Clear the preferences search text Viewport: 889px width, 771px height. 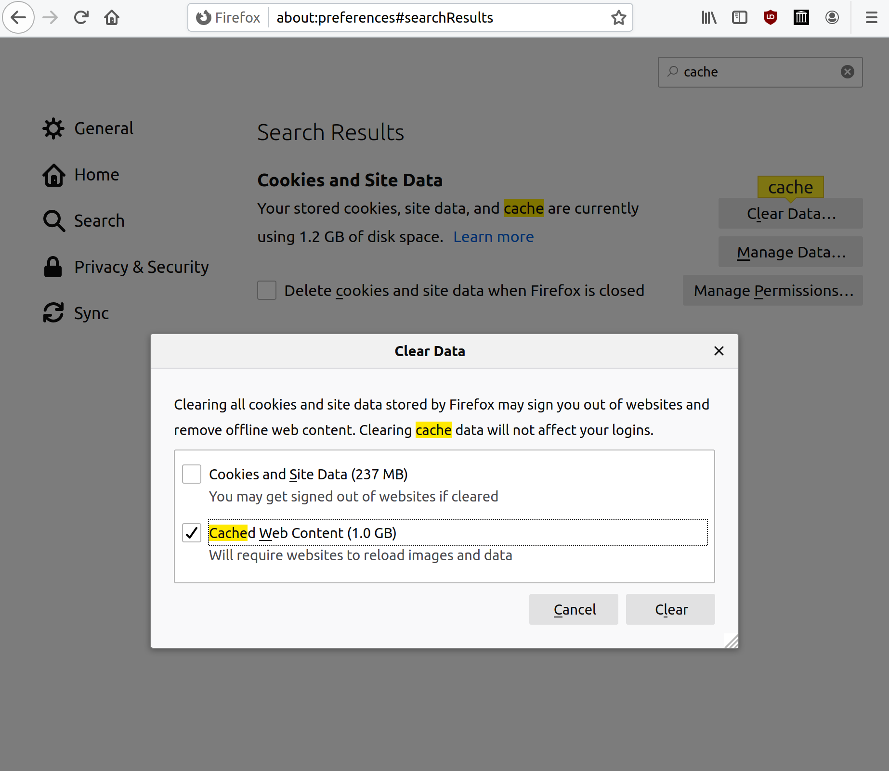(848, 72)
